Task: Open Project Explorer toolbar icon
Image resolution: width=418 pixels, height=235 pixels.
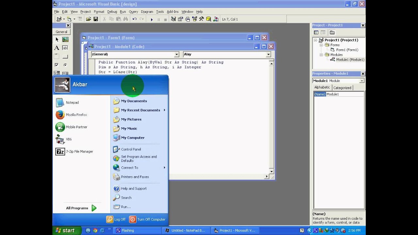Action: pos(173,19)
